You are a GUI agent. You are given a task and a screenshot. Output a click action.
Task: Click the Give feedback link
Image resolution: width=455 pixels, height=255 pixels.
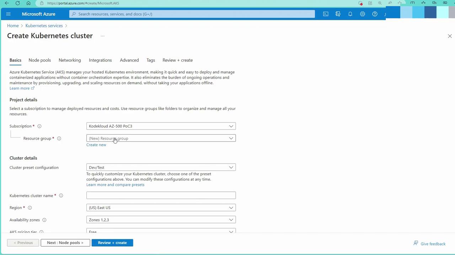tap(429, 244)
